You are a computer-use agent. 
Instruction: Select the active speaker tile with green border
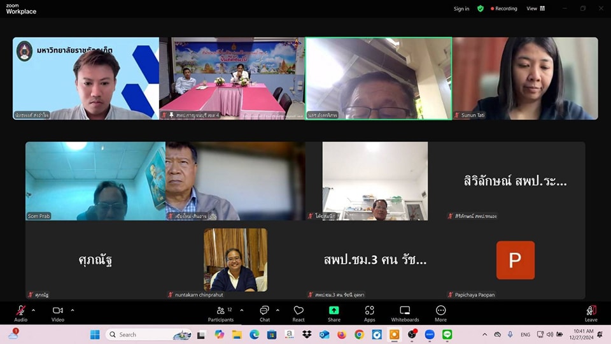point(379,78)
